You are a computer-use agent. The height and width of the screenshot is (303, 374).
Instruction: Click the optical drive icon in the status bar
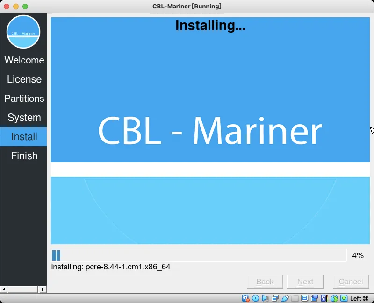click(x=255, y=298)
